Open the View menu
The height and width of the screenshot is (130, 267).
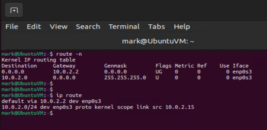(58, 27)
